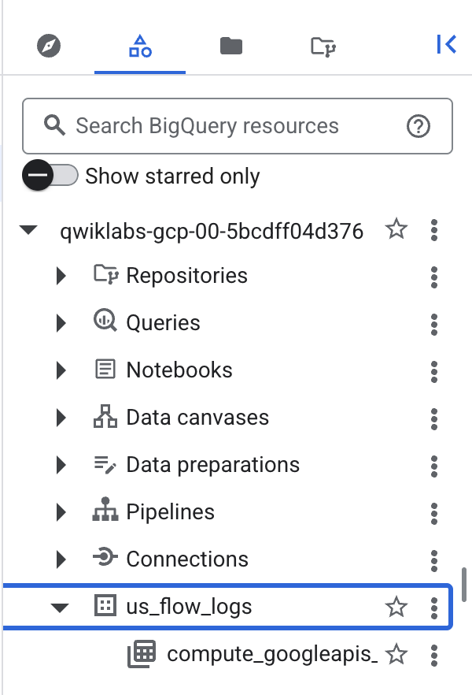Open the us_flow_logs options menu
The width and height of the screenshot is (472, 695).
tap(433, 607)
